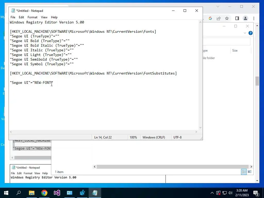Click Explorer horizontal scrollbar right arrow
The height and width of the screenshot is (198, 264).
click(x=251, y=167)
